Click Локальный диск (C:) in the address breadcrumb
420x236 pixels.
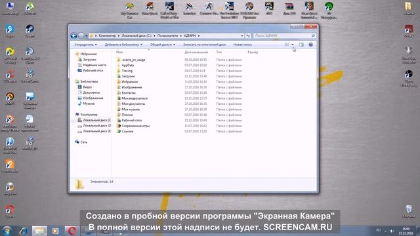click(136, 35)
